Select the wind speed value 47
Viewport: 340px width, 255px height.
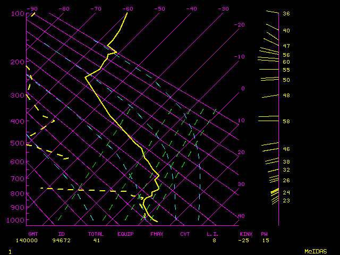click(x=286, y=46)
